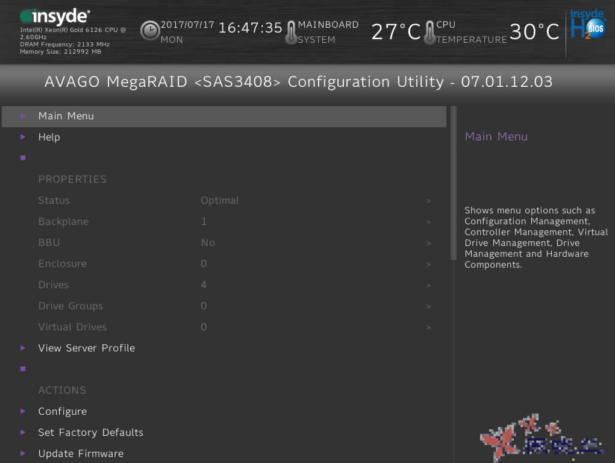
Task: Click the Virtual Drives label
Action: click(72, 327)
